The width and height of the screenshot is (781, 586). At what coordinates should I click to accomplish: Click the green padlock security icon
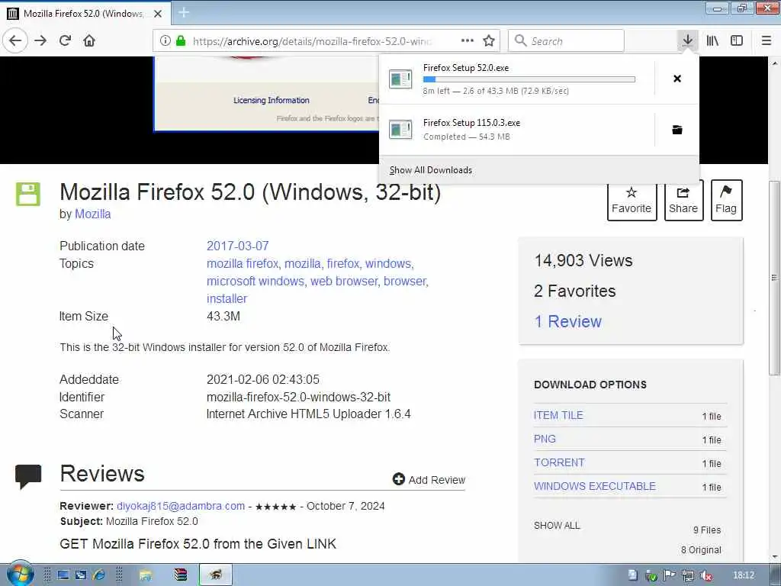click(180, 41)
